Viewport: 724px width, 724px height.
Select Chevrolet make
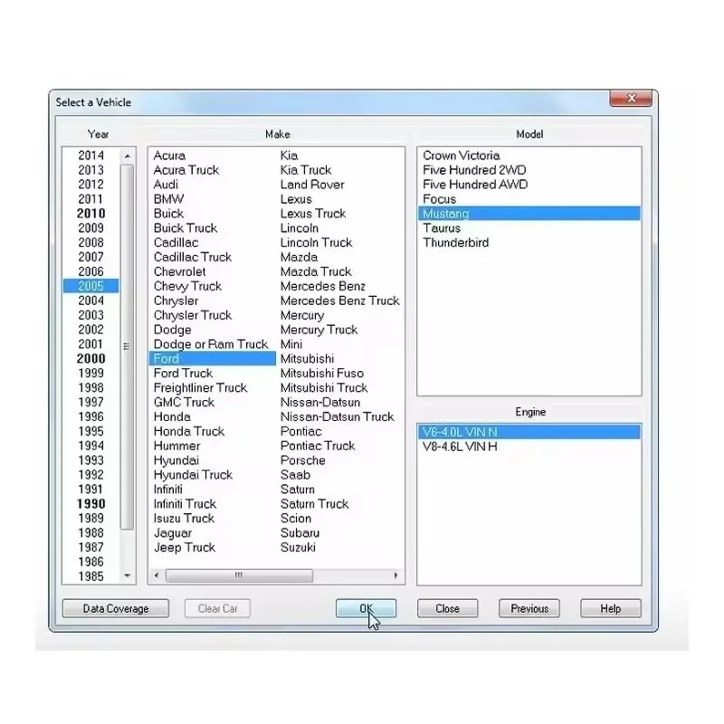tap(179, 271)
